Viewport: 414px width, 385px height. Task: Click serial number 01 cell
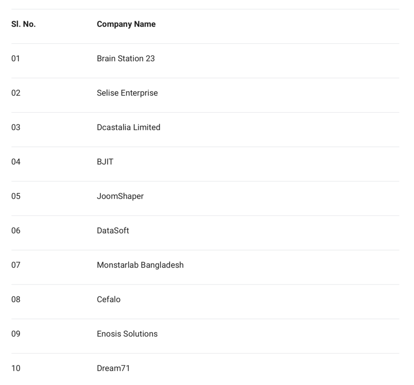click(16, 59)
